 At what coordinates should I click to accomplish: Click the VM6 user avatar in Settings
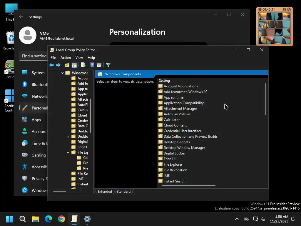click(28, 35)
